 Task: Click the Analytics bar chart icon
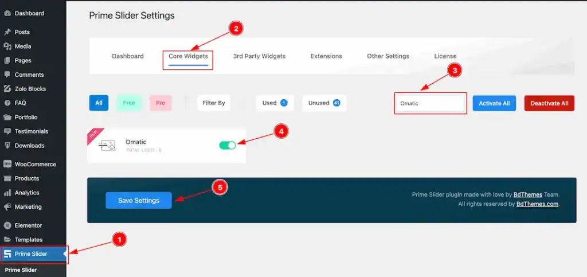(7, 193)
